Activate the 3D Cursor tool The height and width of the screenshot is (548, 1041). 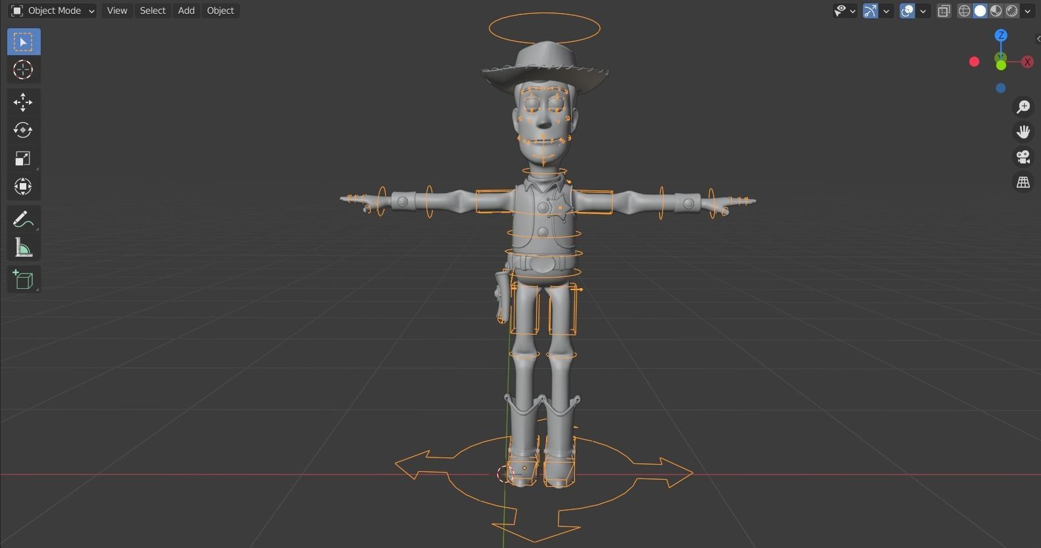(x=24, y=70)
